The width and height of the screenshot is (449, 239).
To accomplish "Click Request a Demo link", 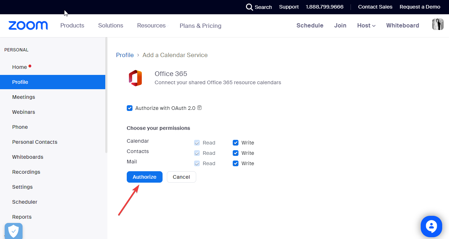I will pyautogui.click(x=420, y=7).
